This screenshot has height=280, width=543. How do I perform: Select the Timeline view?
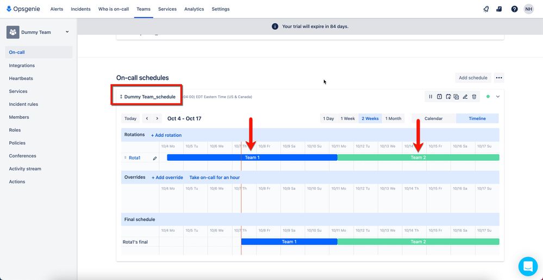pos(477,119)
